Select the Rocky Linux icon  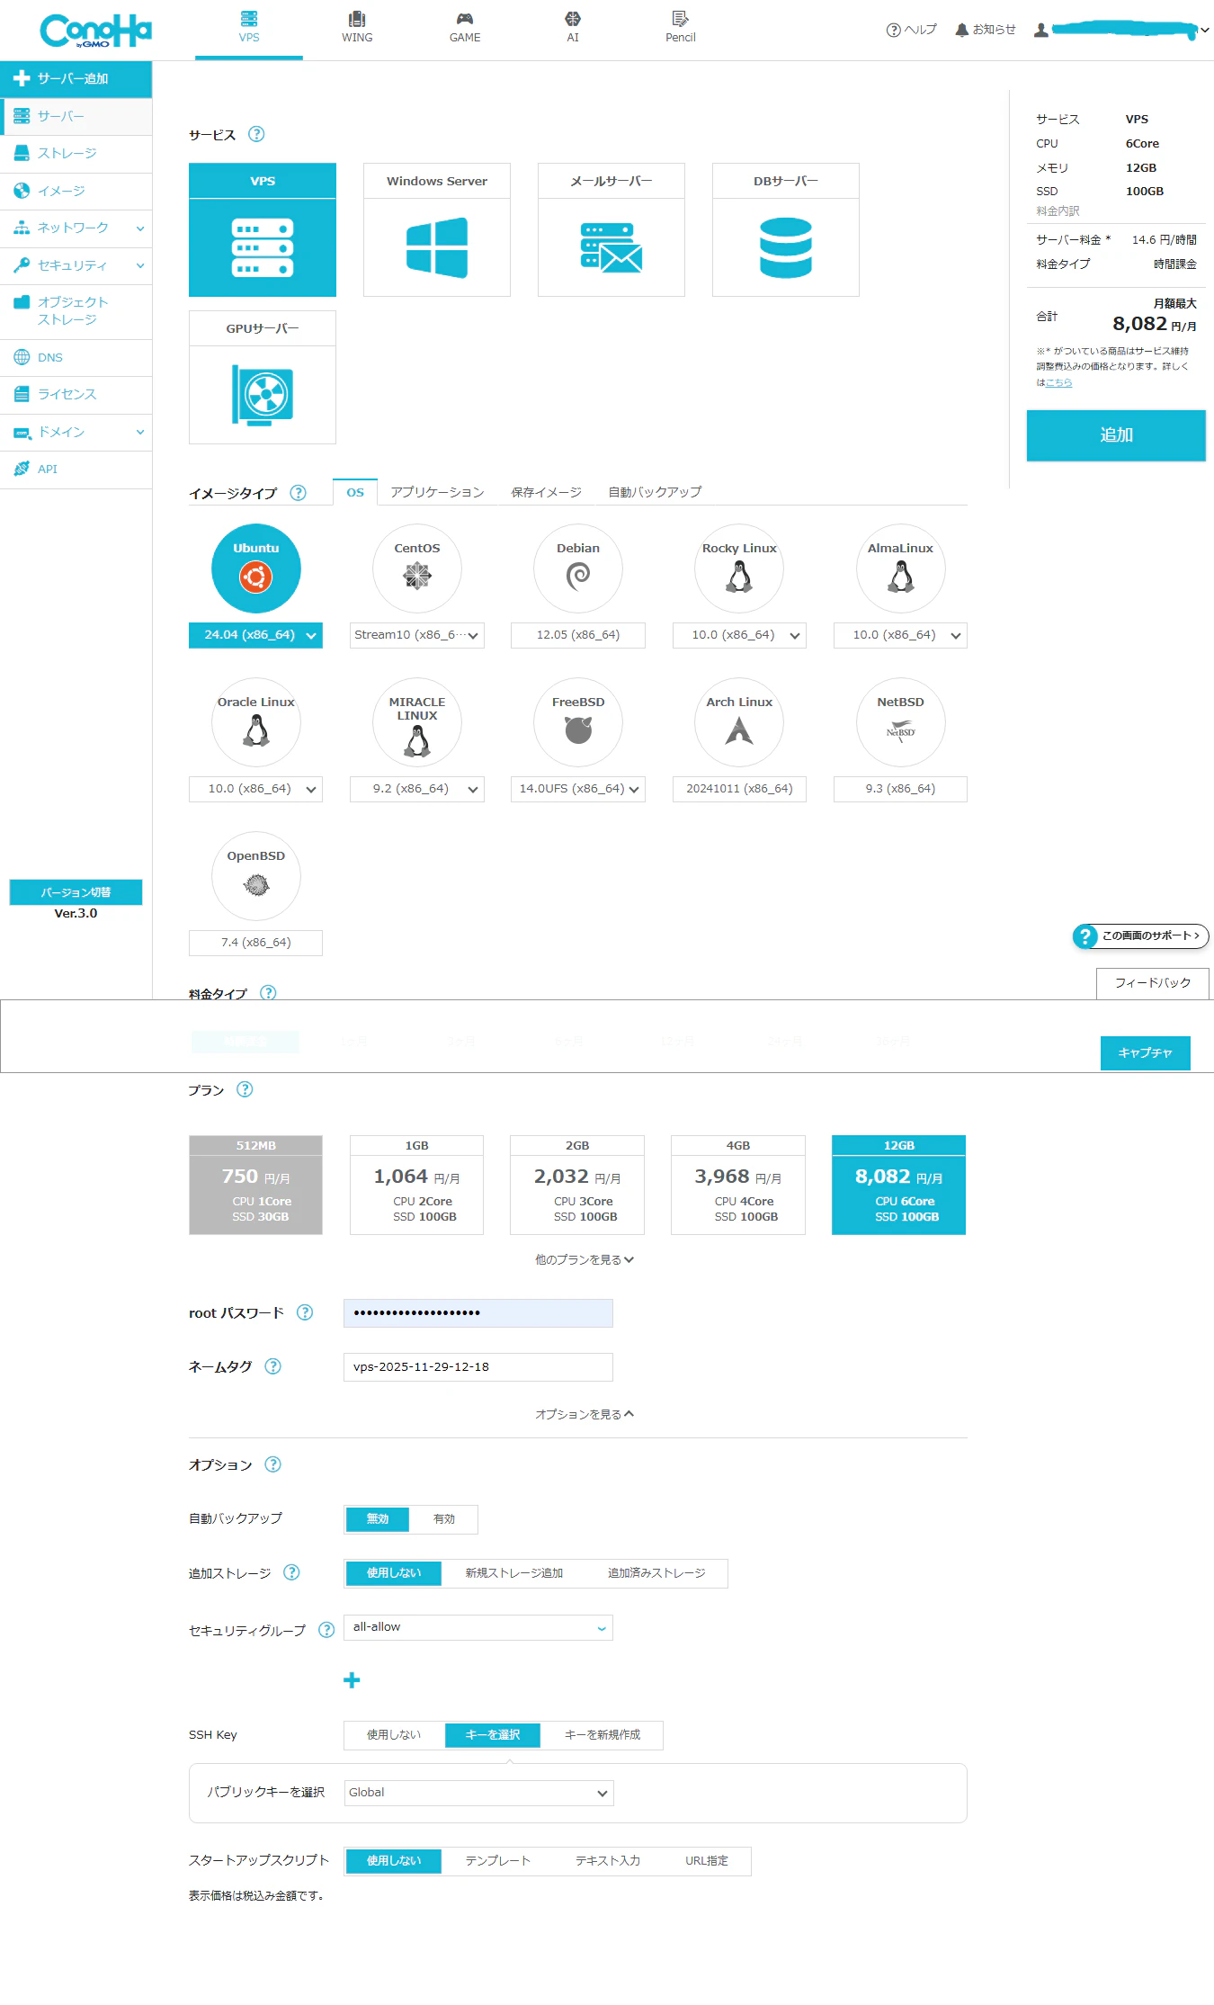[x=739, y=568]
